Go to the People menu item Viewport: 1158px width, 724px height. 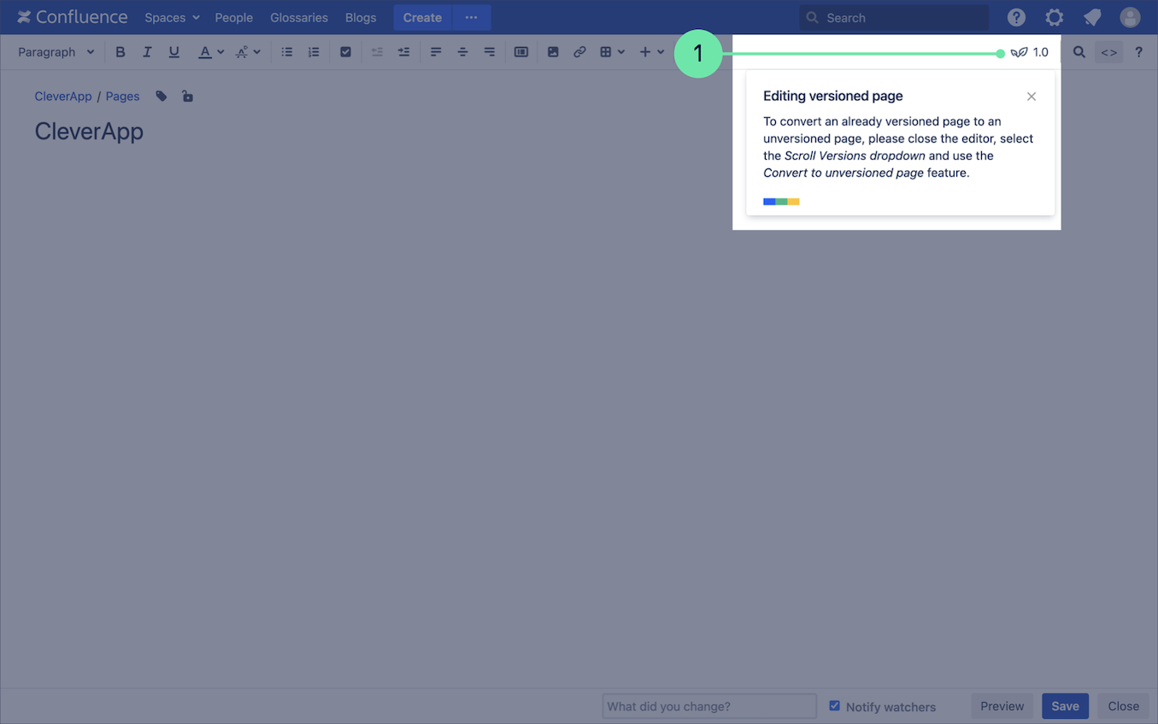tap(233, 18)
